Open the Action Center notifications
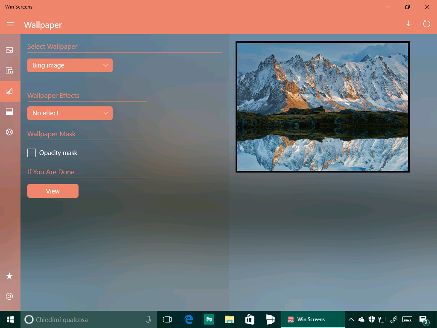 [x=424, y=320]
